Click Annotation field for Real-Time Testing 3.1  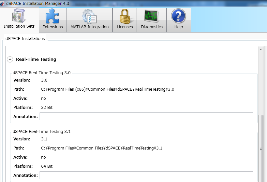(x=146, y=175)
